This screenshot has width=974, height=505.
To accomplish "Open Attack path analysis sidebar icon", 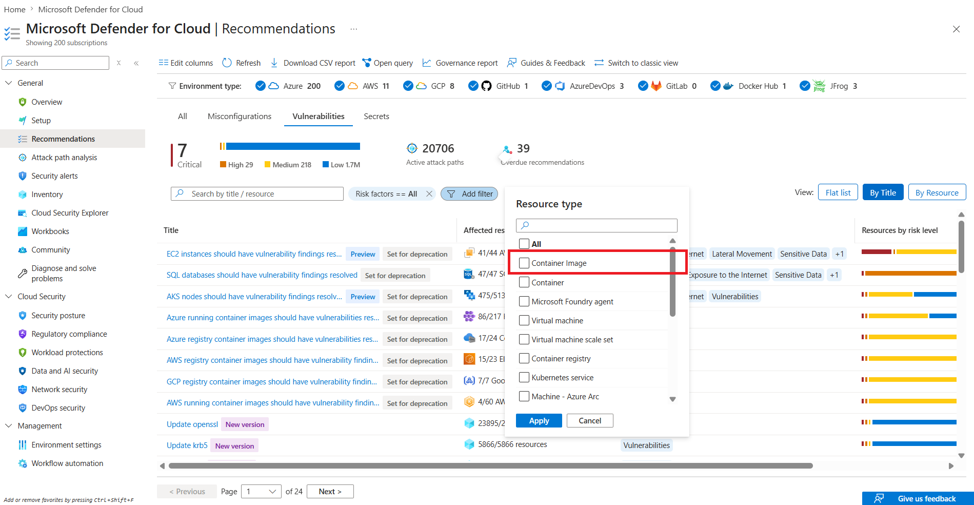I will coord(22,157).
